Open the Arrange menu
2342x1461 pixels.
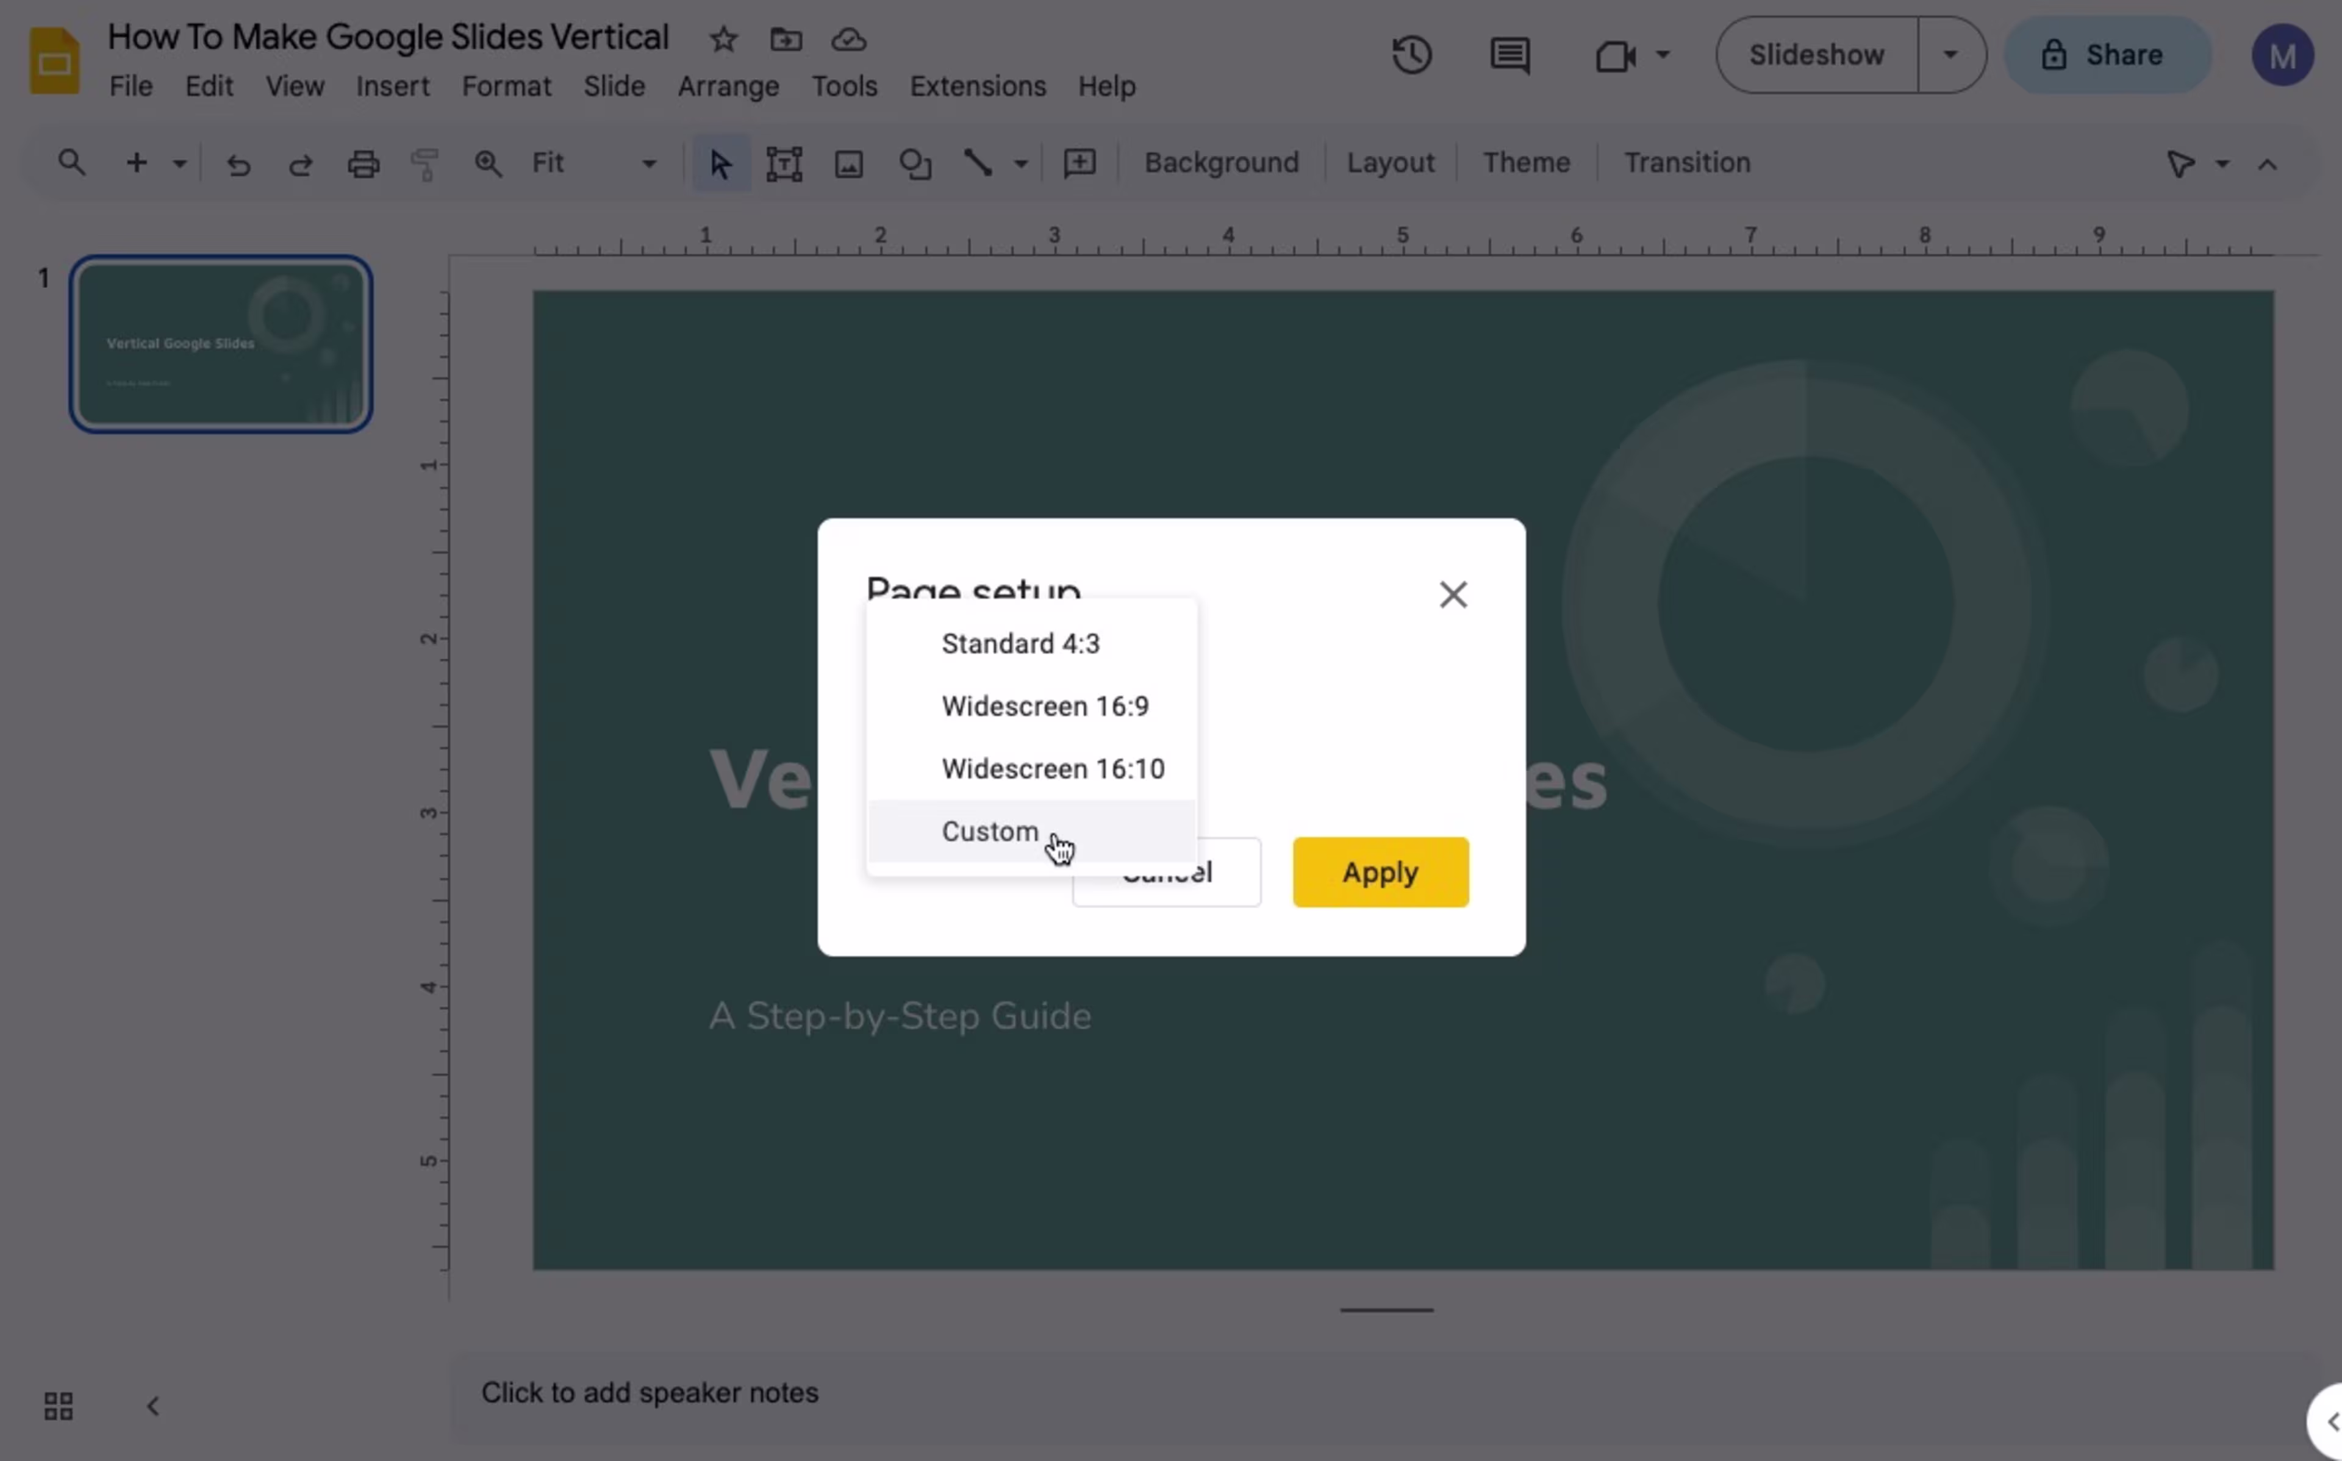728,87
